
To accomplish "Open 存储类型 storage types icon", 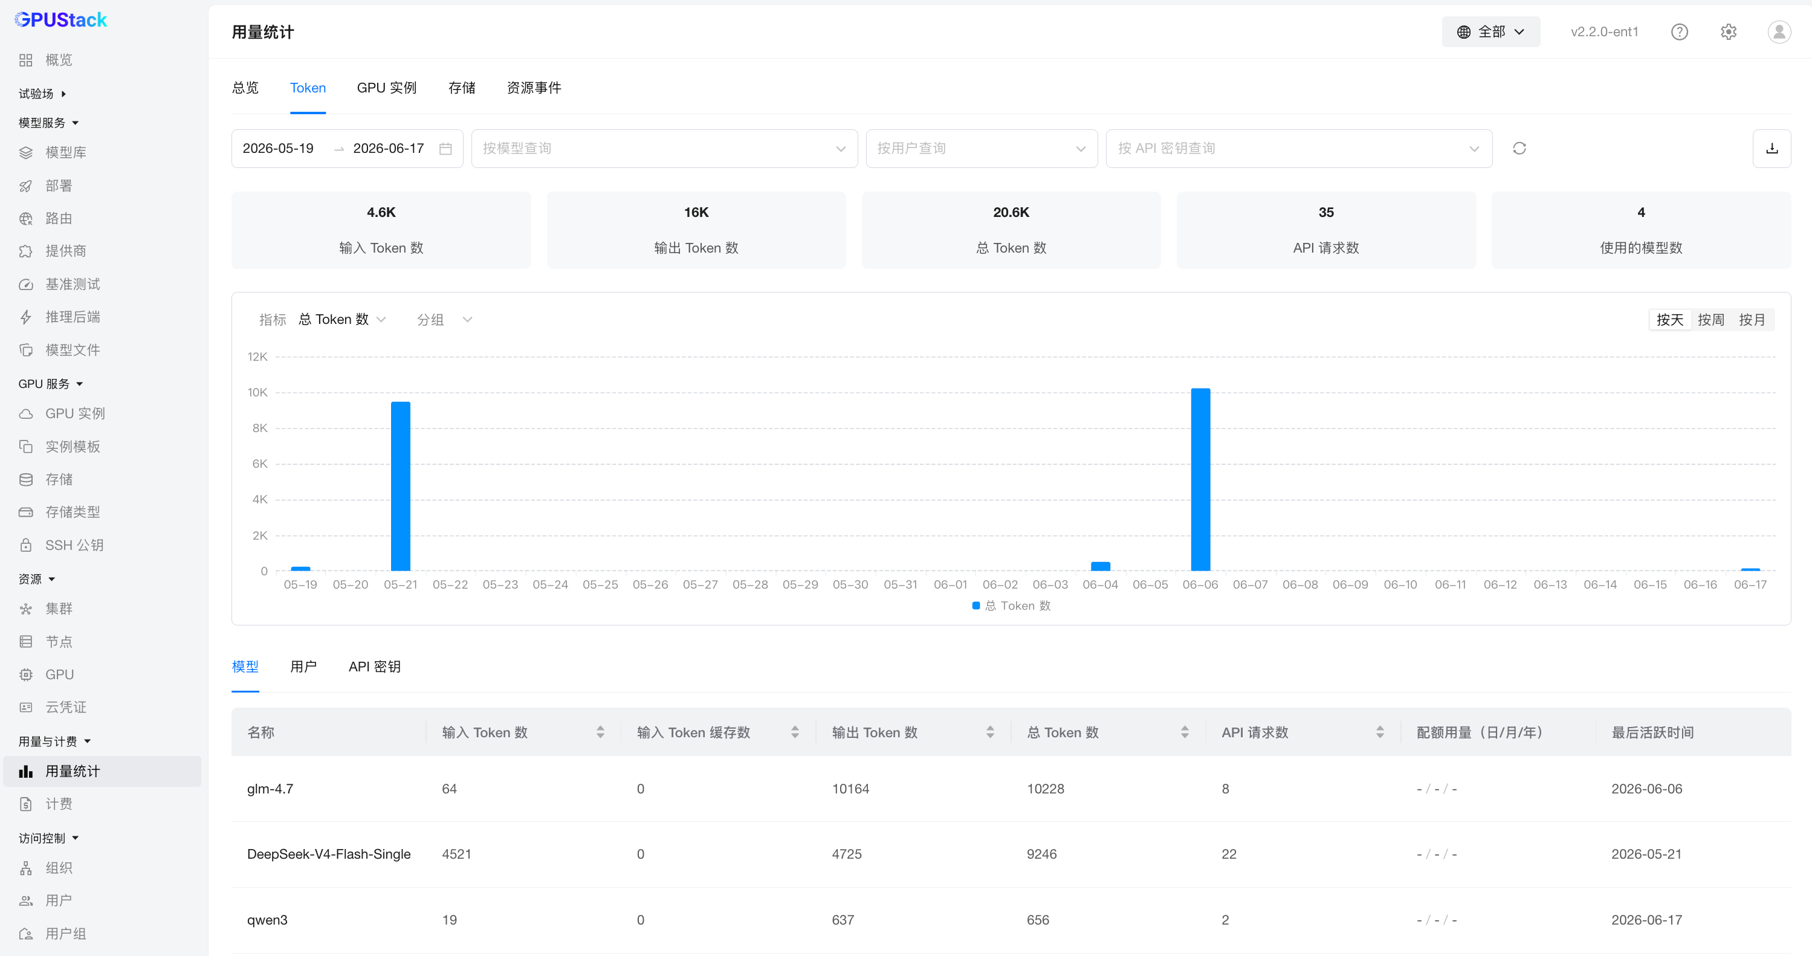I will [x=26, y=512].
